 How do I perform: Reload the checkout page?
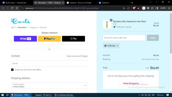click(x=12, y=8)
